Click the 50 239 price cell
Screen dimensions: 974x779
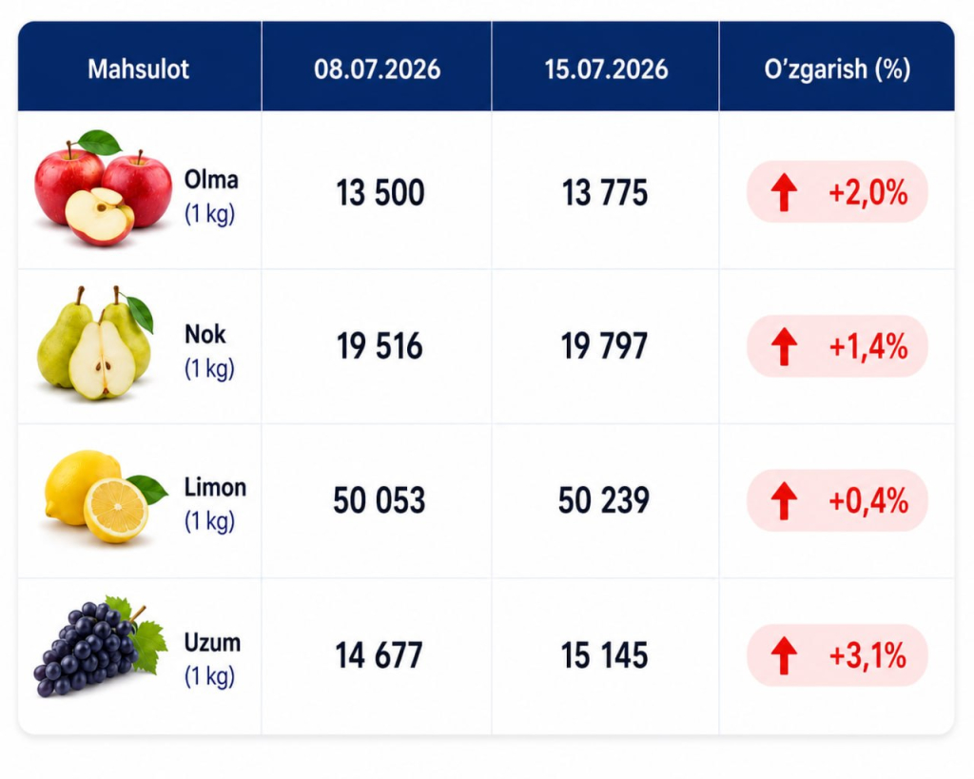pyautogui.click(x=604, y=500)
